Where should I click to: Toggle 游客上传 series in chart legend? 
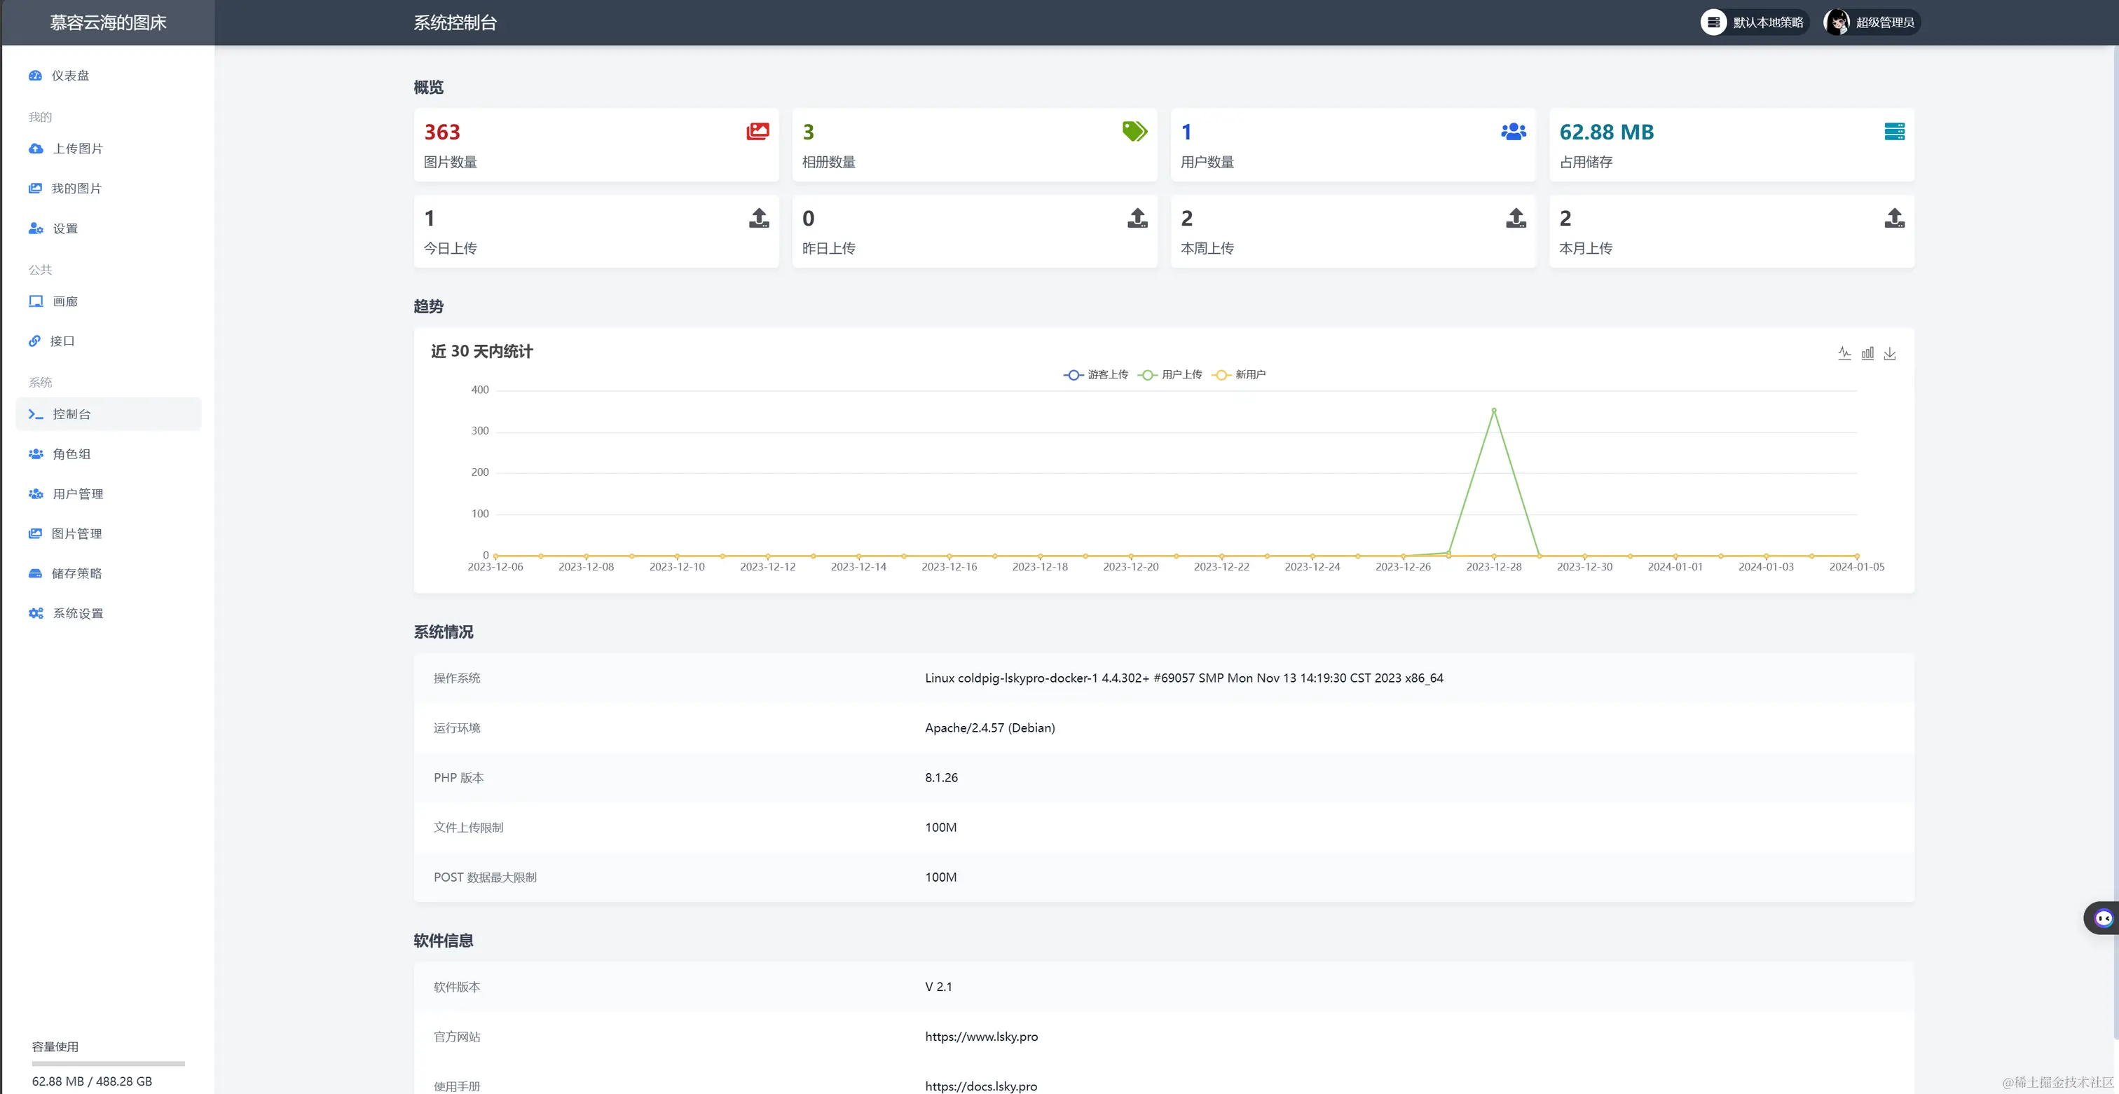[1096, 374]
